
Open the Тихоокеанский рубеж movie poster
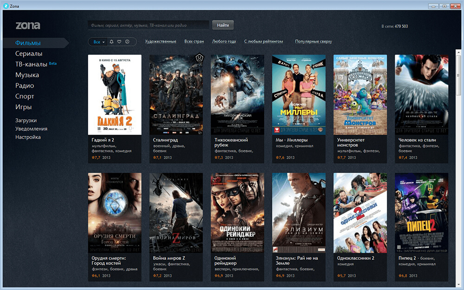238,95
